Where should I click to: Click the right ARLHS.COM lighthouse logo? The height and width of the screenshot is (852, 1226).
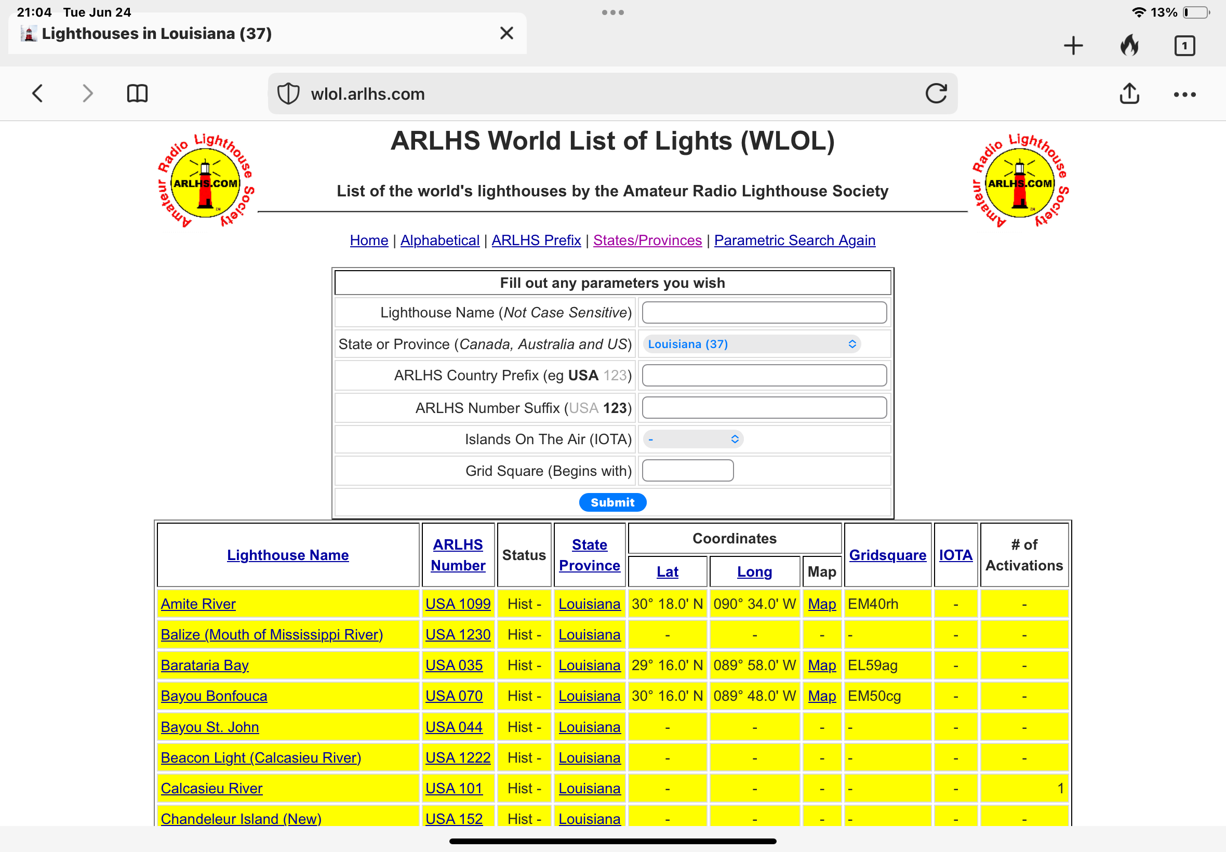point(1020,181)
